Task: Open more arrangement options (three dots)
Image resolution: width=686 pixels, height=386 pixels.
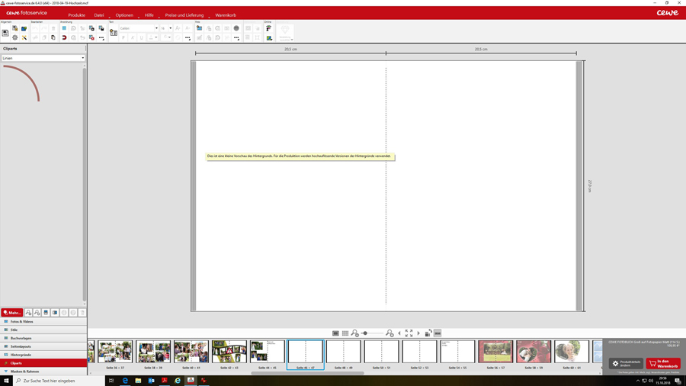Action: click(101, 37)
